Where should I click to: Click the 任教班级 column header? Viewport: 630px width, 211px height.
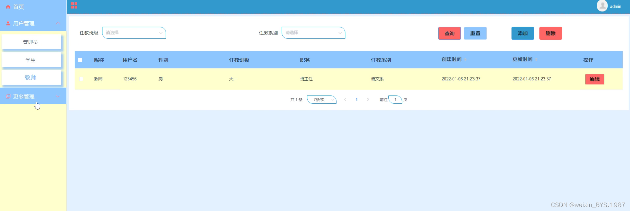tap(239, 60)
